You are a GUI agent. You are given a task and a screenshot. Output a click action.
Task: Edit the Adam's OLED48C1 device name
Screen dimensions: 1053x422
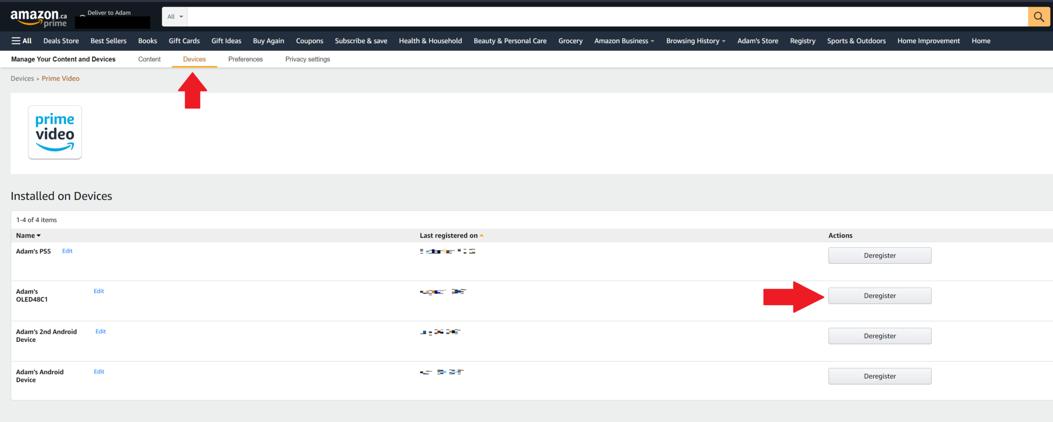coord(99,291)
